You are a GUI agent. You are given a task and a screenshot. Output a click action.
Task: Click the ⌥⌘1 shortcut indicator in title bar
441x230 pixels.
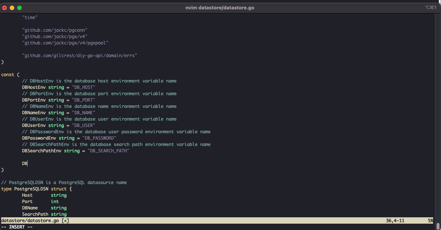431,7
